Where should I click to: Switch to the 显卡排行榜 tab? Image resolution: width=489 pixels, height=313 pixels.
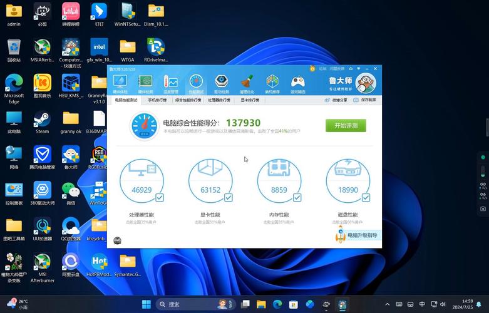pos(250,100)
